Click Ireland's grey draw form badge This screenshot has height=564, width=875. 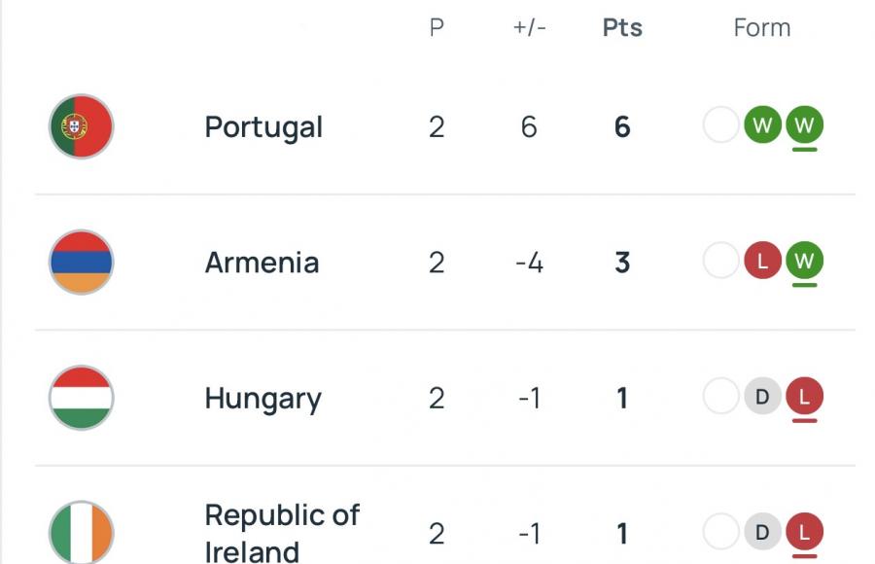[763, 532]
